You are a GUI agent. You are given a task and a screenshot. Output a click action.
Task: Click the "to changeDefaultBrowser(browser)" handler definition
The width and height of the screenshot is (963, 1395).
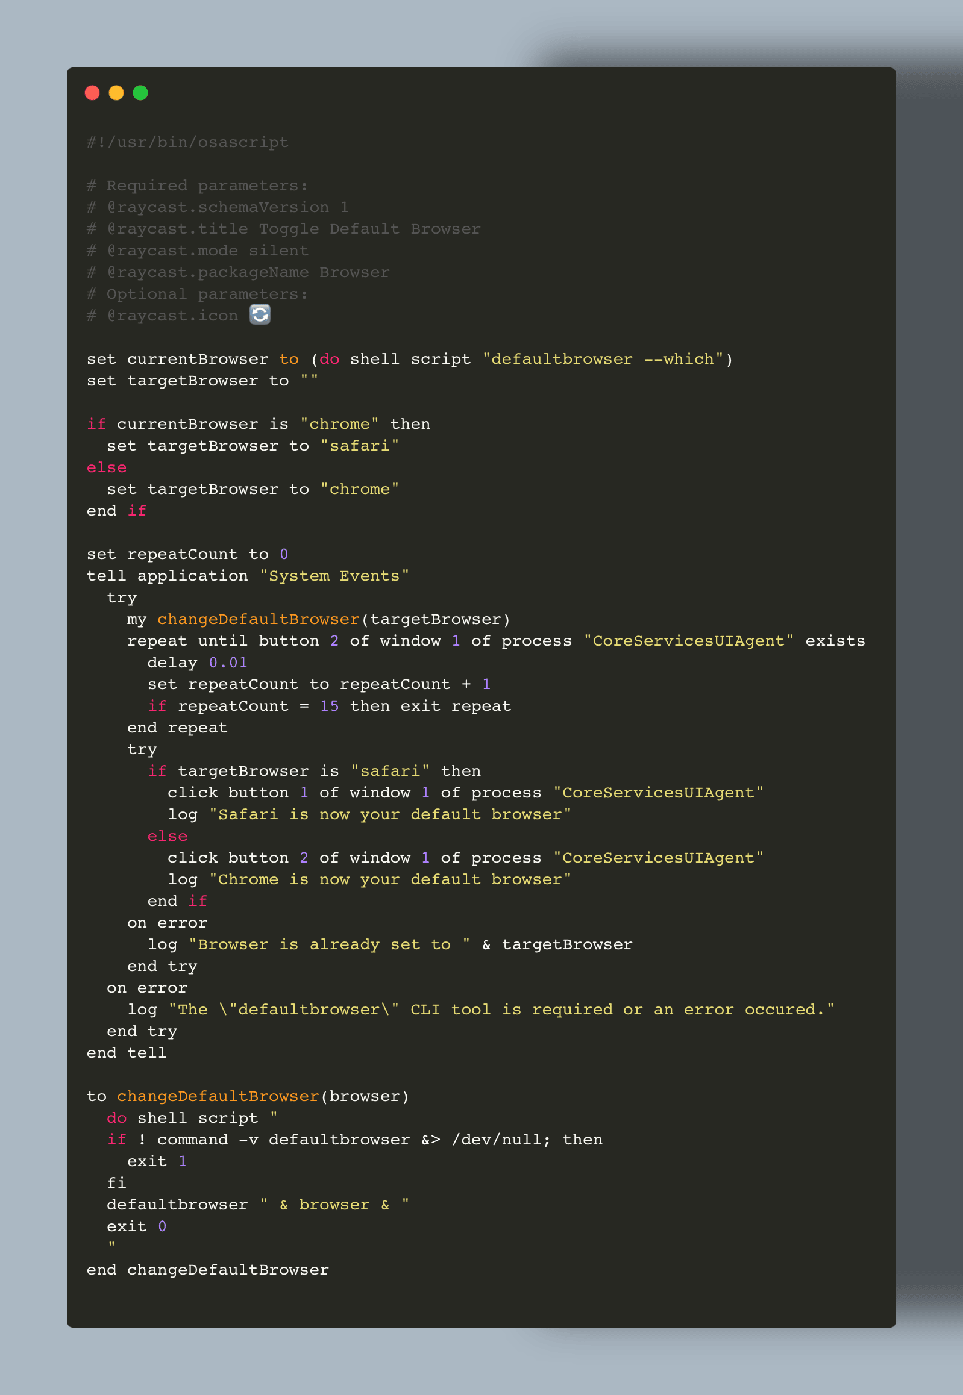pyautogui.click(x=248, y=1097)
